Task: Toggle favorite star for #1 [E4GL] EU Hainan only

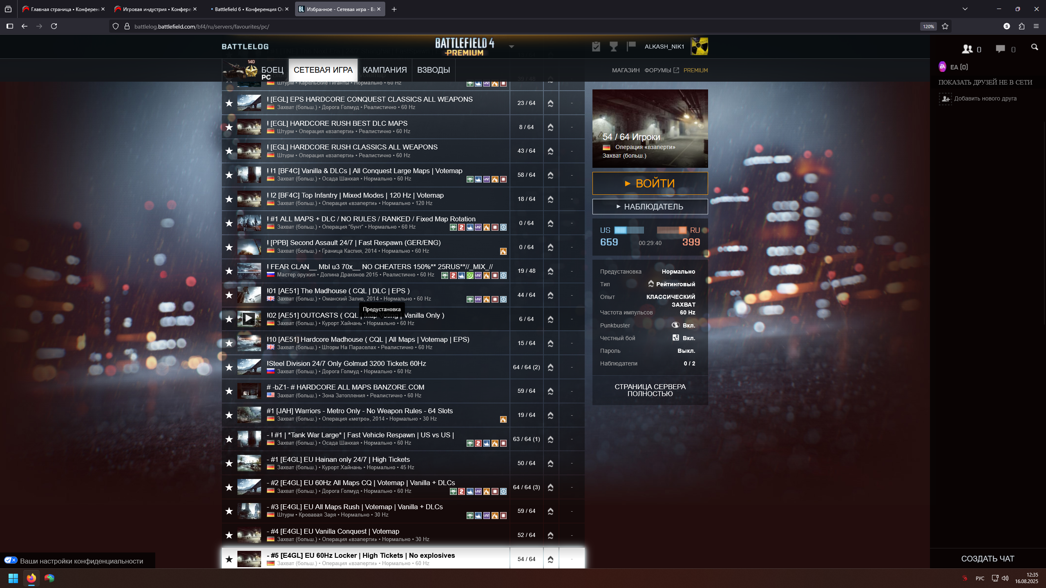Action: pyautogui.click(x=229, y=463)
